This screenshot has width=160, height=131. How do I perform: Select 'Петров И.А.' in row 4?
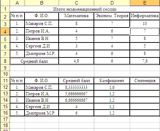(42, 31)
